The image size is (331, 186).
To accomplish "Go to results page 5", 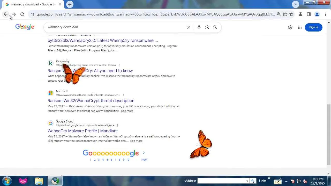I will (x=107, y=160).
